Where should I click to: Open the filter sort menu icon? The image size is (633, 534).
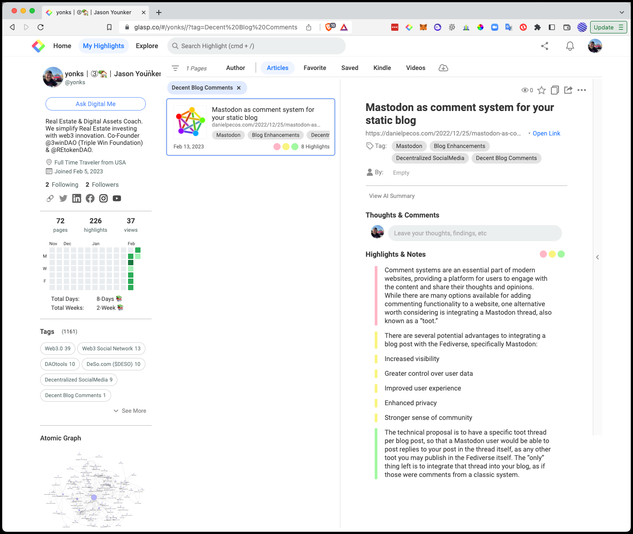click(x=175, y=68)
